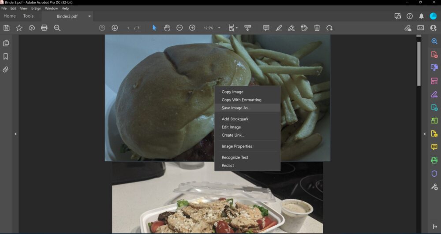Select the Hand pan tool
The image size is (441, 234).
click(x=167, y=28)
